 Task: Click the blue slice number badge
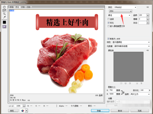click(12, 10)
